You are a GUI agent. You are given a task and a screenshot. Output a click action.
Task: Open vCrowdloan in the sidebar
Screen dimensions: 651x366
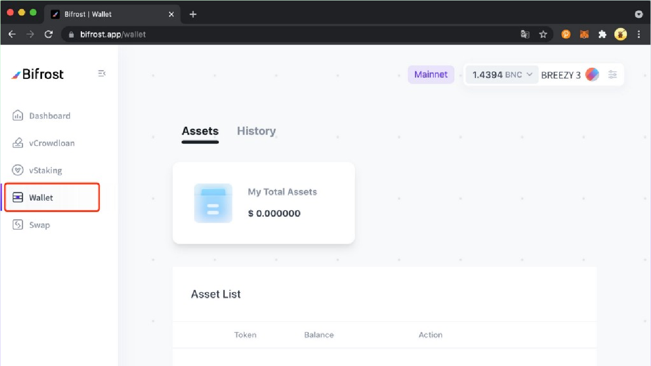[x=43, y=143]
